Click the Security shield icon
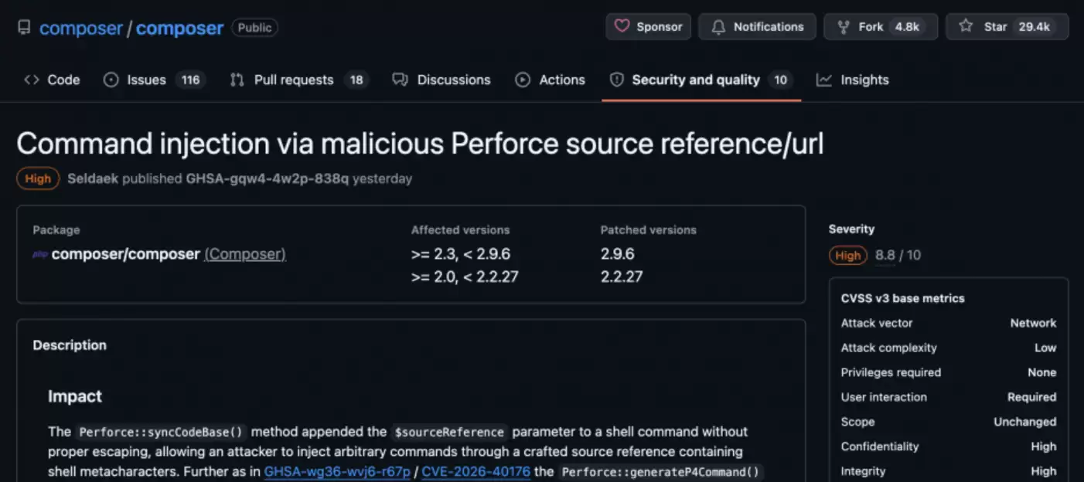 [x=616, y=80]
